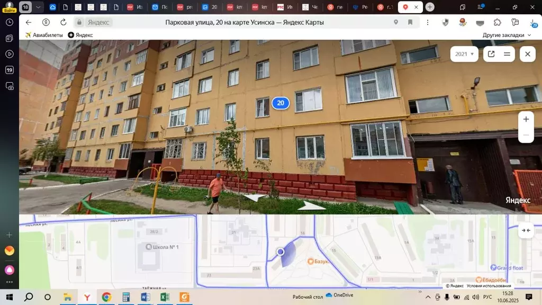Click the Войти profile button
542x305 pixels.
[10, 7]
